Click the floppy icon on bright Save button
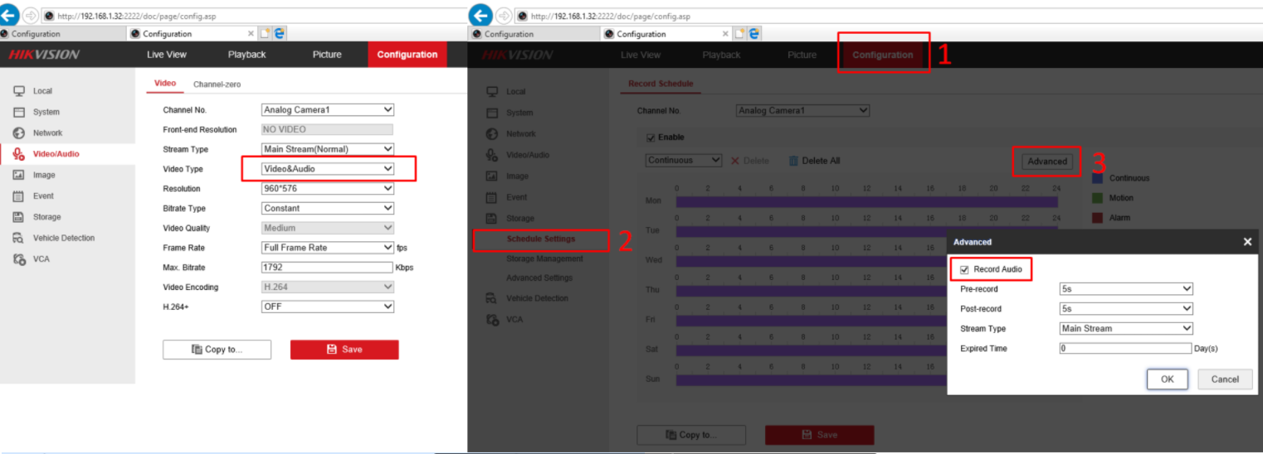 point(332,350)
